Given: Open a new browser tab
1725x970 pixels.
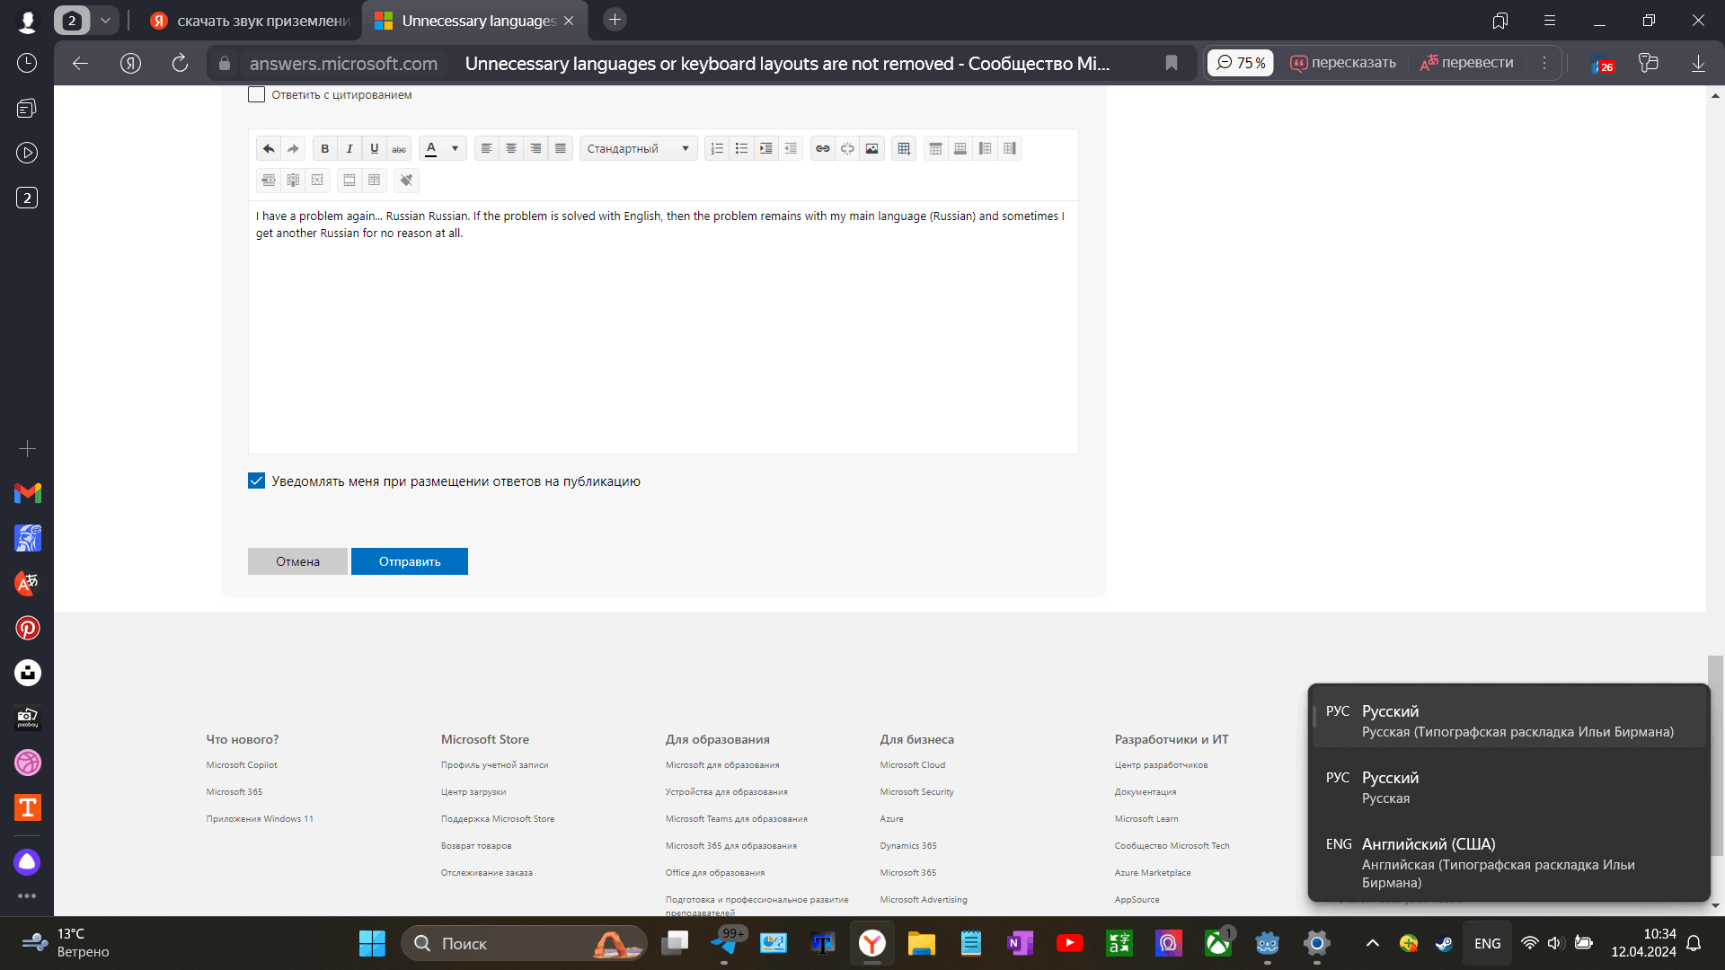Looking at the screenshot, I should [x=615, y=20].
